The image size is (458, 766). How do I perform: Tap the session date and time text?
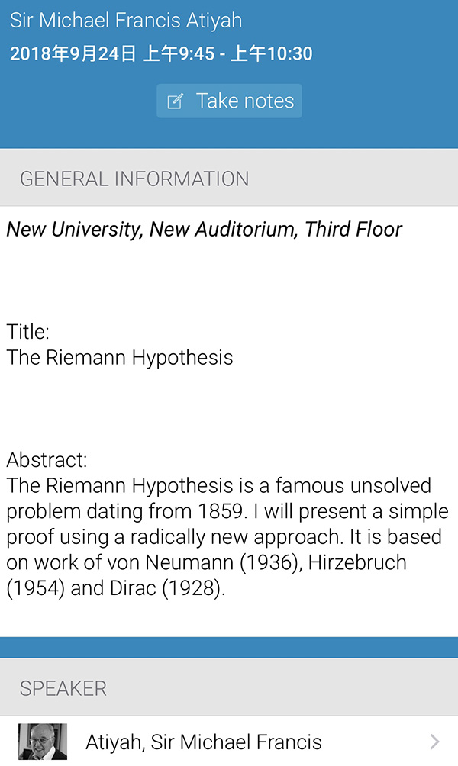point(161,53)
